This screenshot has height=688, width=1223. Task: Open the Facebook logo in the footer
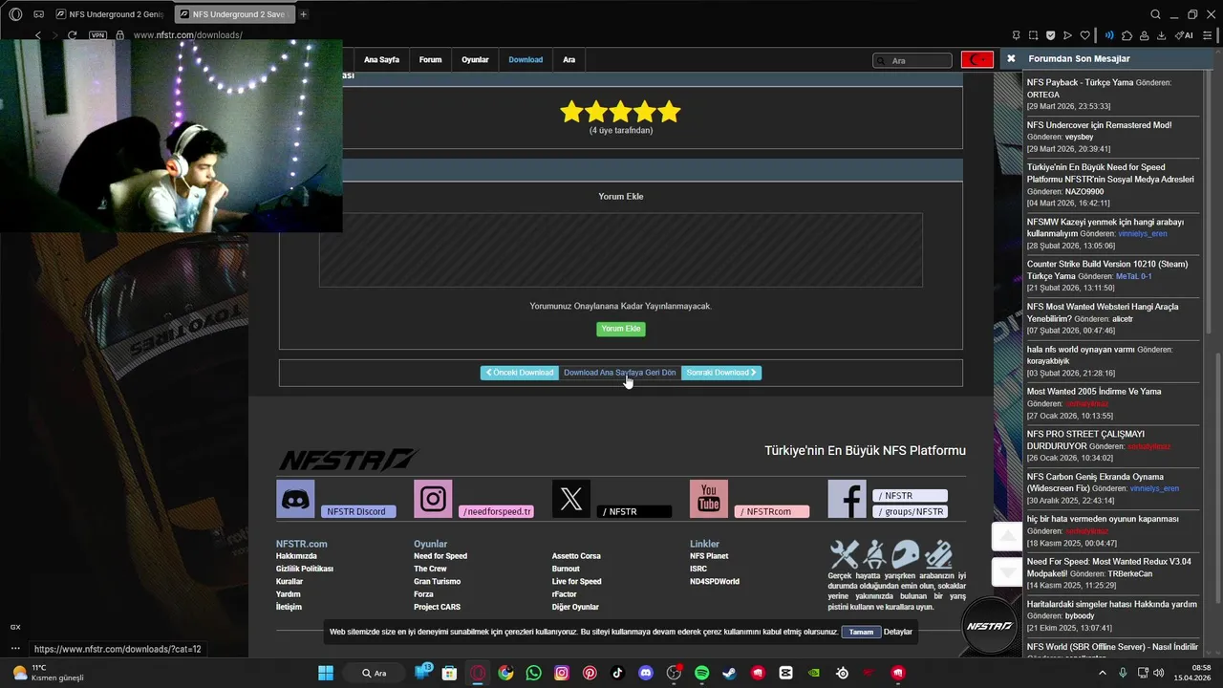(847, 499)
